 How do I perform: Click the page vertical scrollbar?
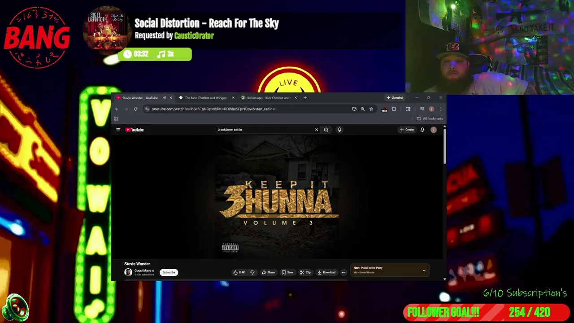[444, 146]
